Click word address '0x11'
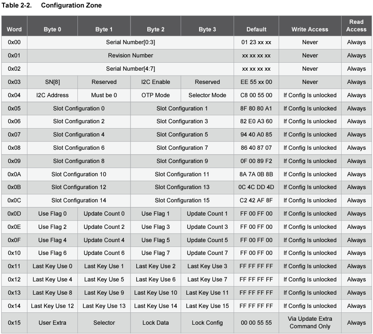This screenshot has width=373, height=334. pyautogui.click(x=14, y=266)
